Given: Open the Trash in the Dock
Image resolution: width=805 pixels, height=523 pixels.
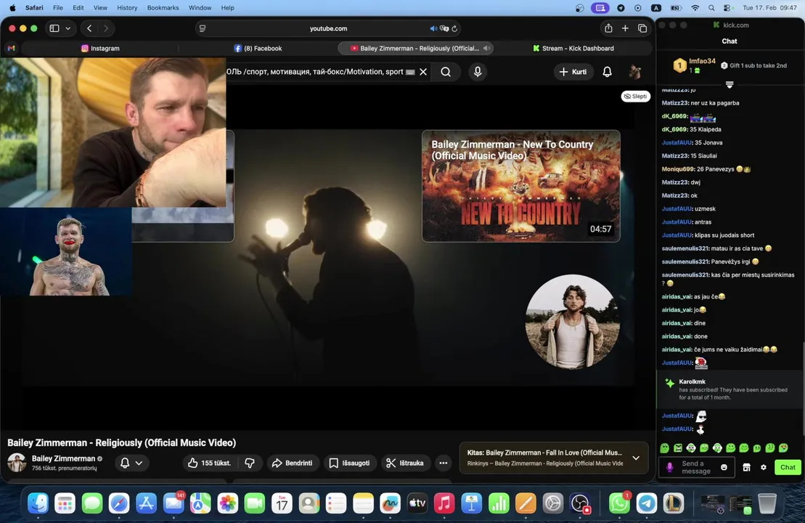Looking at the screenshot, I should pos(767,503).
